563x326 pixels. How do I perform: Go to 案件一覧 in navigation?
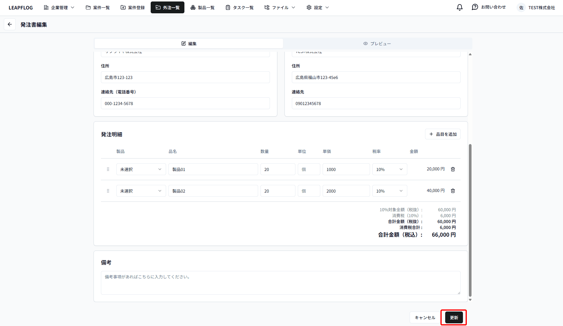[x=98, y=8]
